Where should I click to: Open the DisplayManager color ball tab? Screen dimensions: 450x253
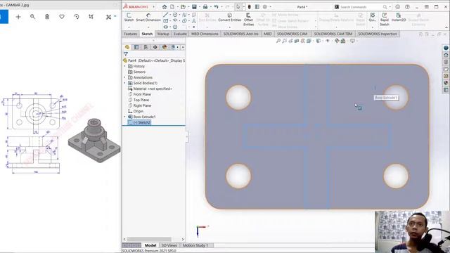coord(164,47)
